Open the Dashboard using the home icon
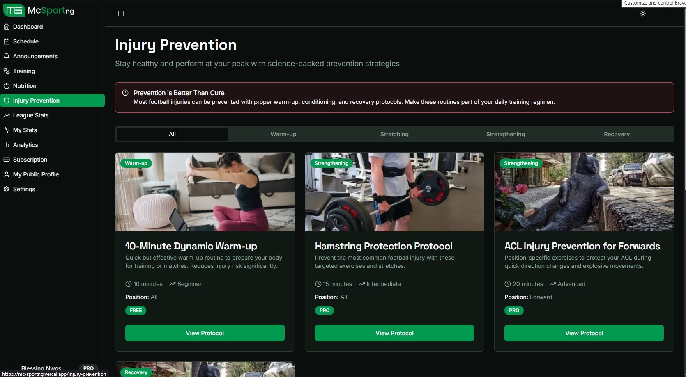Screen dimensions: 686x377 coord(7,27)
